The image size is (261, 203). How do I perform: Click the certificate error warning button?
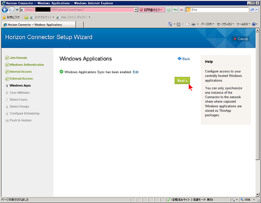click(x=152, y=10)
